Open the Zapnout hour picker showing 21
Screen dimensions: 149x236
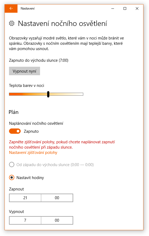pos(25,198)
